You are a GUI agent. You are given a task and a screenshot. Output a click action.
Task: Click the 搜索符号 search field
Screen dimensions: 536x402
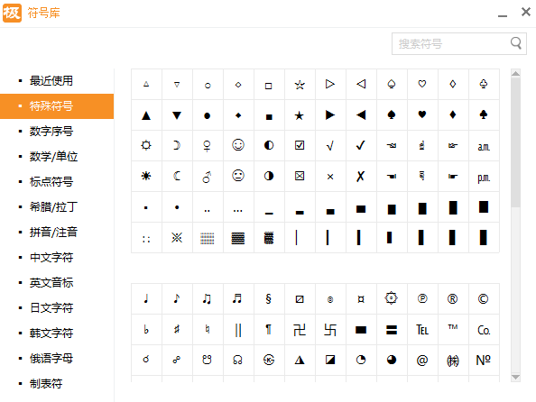(x=450, y=44)
